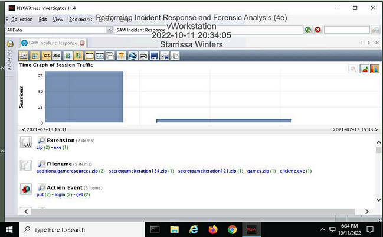383x237 pixels.
Task: Click the Action Event category icon
Action: point(26,189)
